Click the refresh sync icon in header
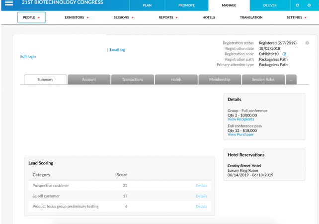This screenshot has height=224, width=319. coord(298,5)
